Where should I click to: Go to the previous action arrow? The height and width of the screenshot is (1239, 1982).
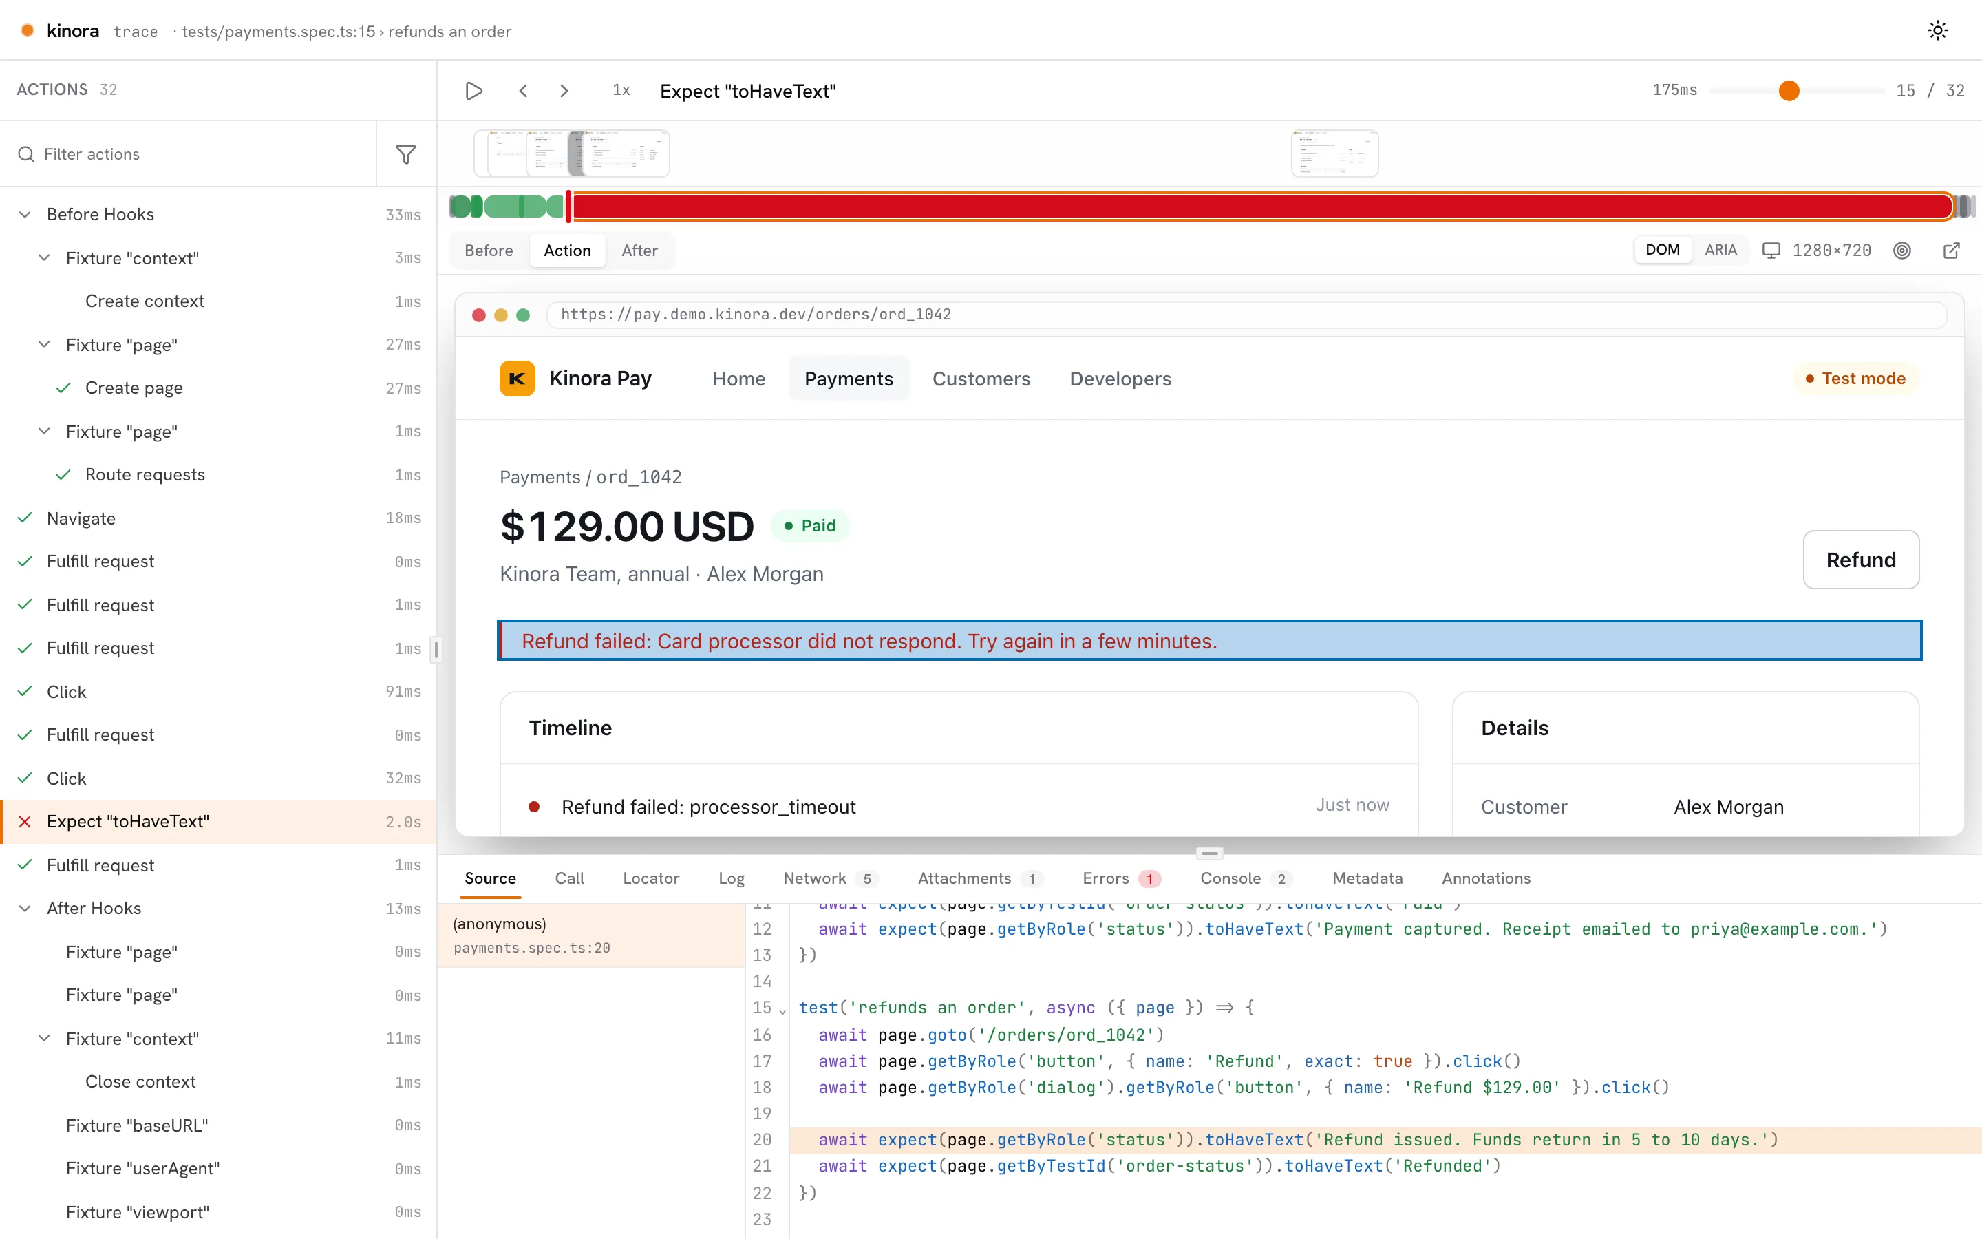pos(523,91)
